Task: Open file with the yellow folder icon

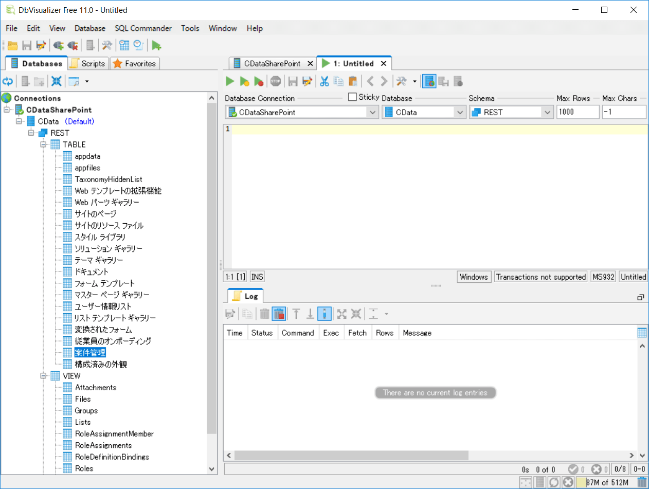Action: coord(13,45)
